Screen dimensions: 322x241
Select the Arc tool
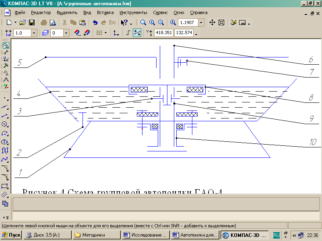[5, 133]
